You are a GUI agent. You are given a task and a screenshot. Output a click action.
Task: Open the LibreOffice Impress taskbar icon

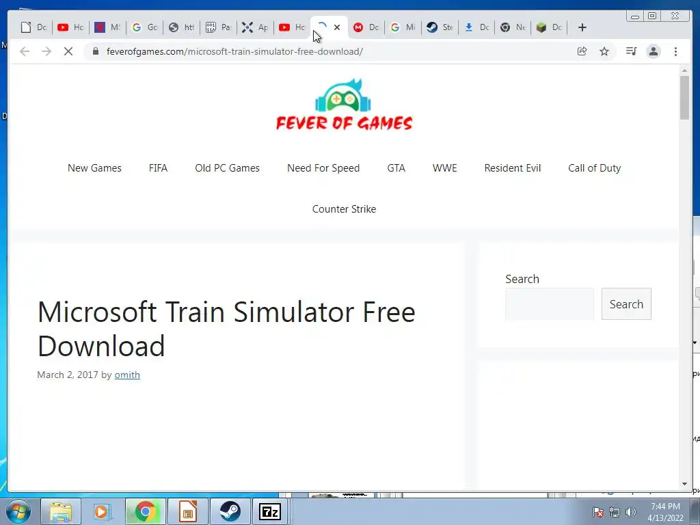tap(188, 511)
